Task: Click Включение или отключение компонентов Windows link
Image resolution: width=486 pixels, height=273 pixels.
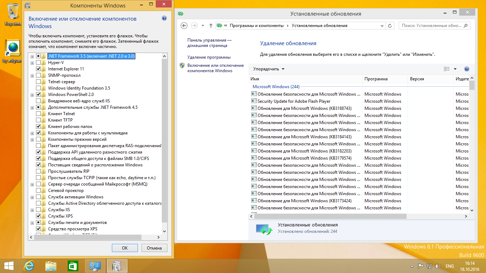Action: [216, 68]
